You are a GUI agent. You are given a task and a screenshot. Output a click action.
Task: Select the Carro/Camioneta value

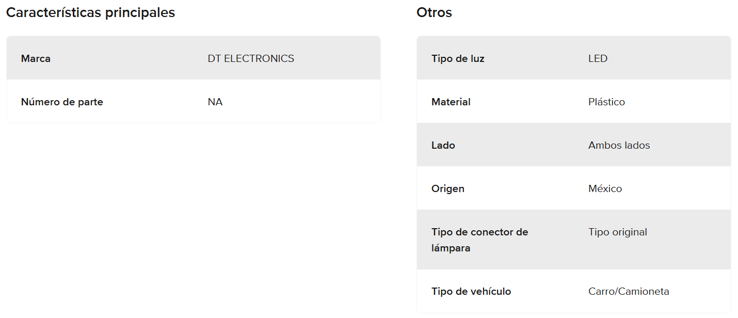[629, 291]
